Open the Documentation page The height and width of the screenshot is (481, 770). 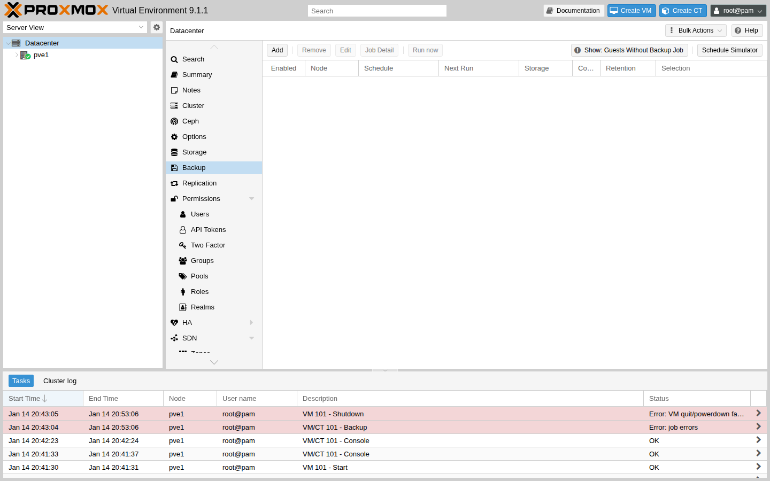pos(573,10)
